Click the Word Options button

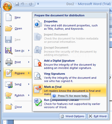click(x=73, y=116)
